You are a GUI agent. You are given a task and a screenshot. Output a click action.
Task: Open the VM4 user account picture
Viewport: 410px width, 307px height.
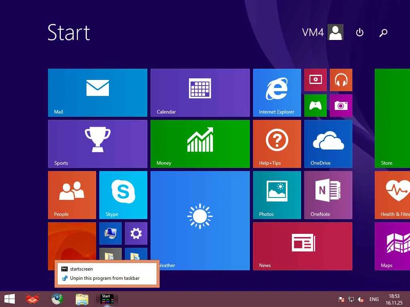(x=336, y=32)
